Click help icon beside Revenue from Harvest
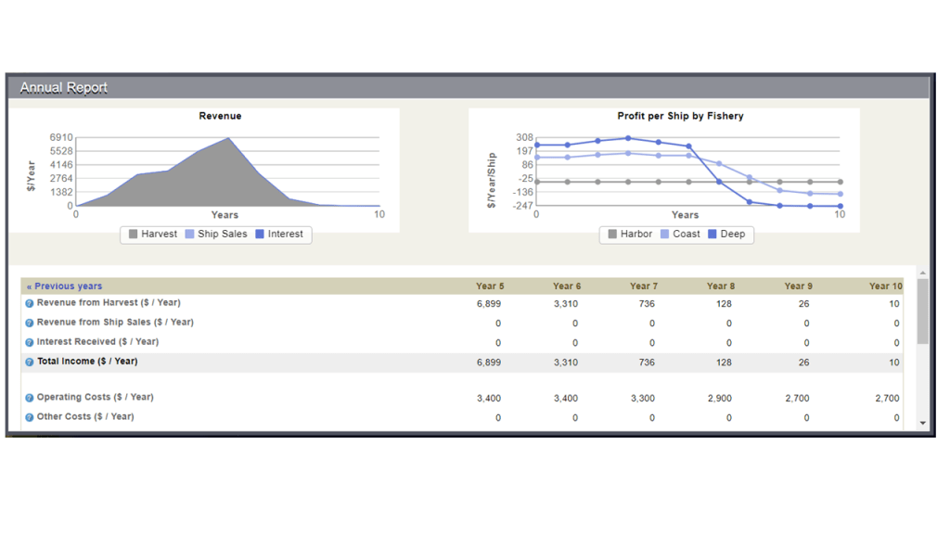This screenshot has height=534, width=950. point(30,303)
